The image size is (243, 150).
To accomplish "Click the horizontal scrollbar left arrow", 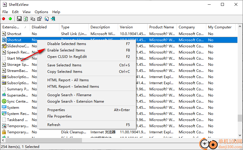I will [x=3, y=140].
